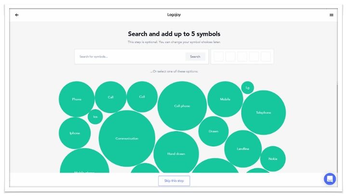The image size is (347, 196).
Task: Select the Phone bubble
Action: (x=77, y=99)
